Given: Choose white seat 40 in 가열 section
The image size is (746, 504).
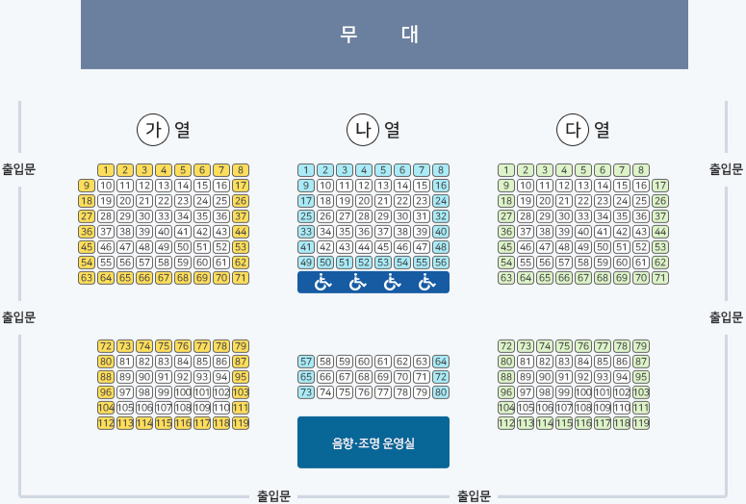Looking at the screenshot, I should (x=164, y=232).
